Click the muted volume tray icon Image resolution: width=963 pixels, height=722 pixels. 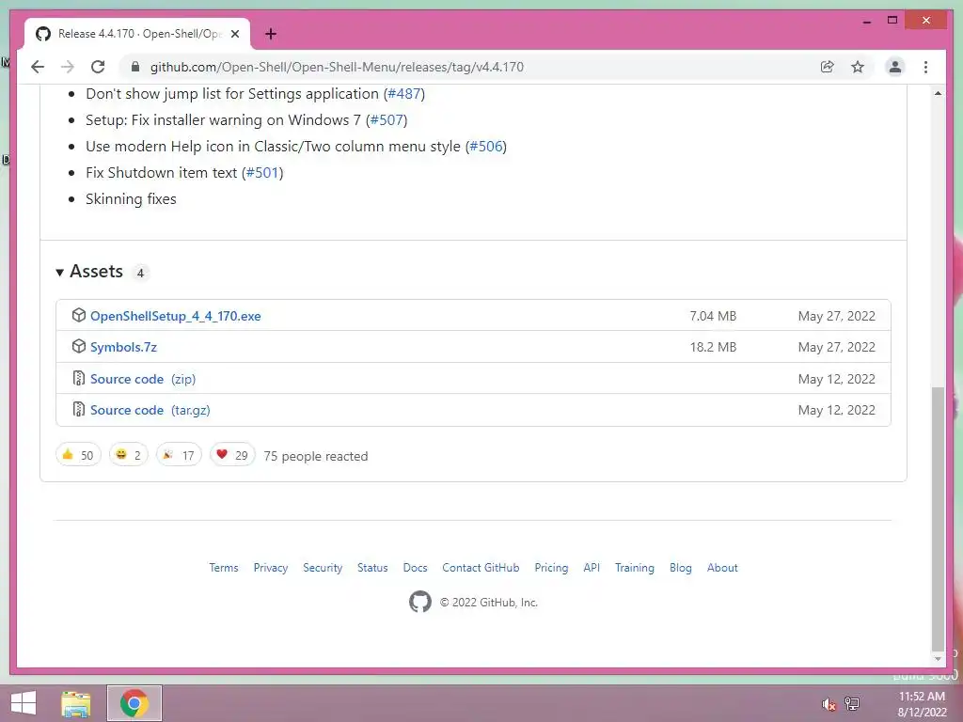click(x=829, y=704)
